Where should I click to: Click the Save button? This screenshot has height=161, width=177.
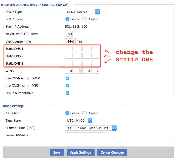(57, 152)
